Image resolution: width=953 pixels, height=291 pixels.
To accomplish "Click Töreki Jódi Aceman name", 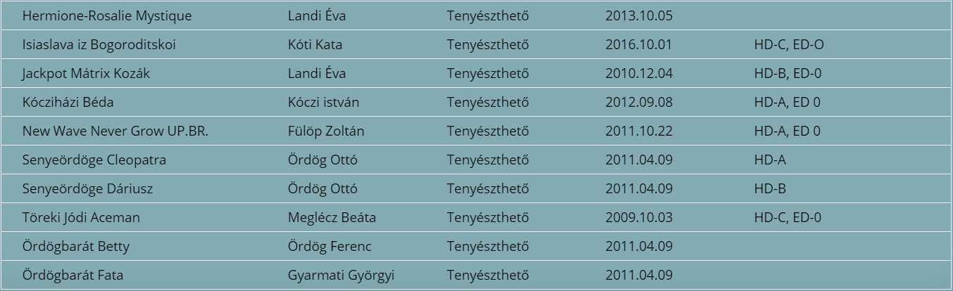I will (81, 217).
